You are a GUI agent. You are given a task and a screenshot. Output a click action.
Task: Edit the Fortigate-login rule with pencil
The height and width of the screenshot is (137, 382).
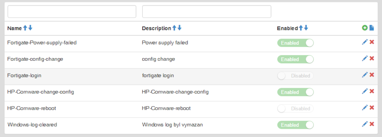[x=365, y=75]
